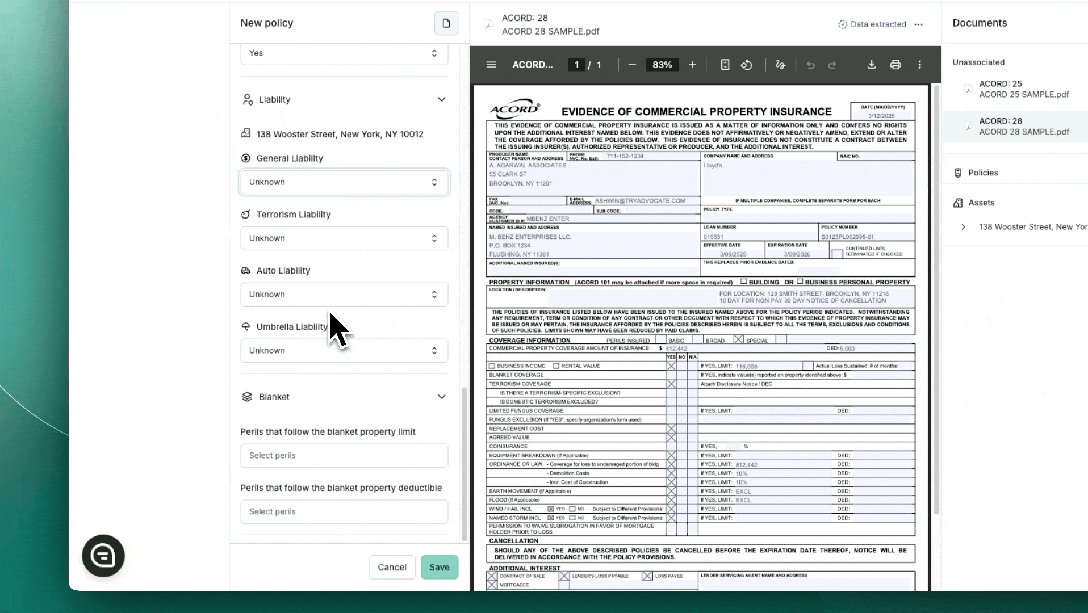The image size is (1088, 613).
Task: Print the PDF document
Action: (895, 65)
